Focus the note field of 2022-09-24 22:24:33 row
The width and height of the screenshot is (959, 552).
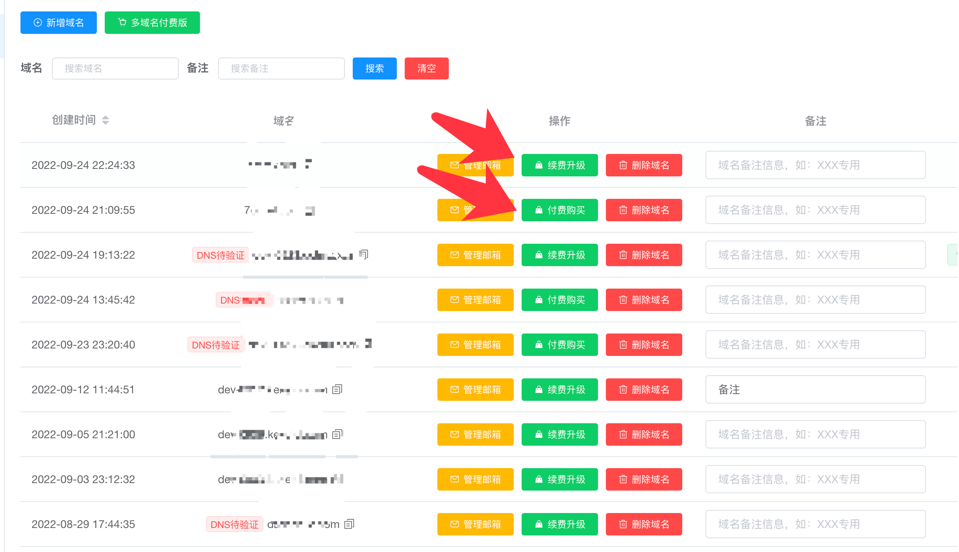[x=816, y=165]
